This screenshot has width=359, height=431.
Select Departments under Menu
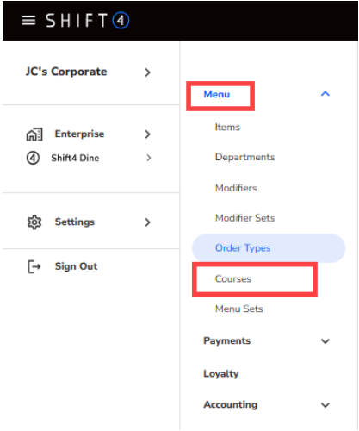(x=244, y=157)
